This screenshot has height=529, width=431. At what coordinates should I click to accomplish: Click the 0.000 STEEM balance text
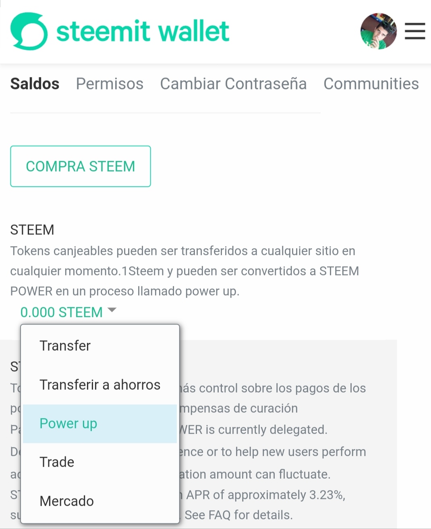coord(62,312)
